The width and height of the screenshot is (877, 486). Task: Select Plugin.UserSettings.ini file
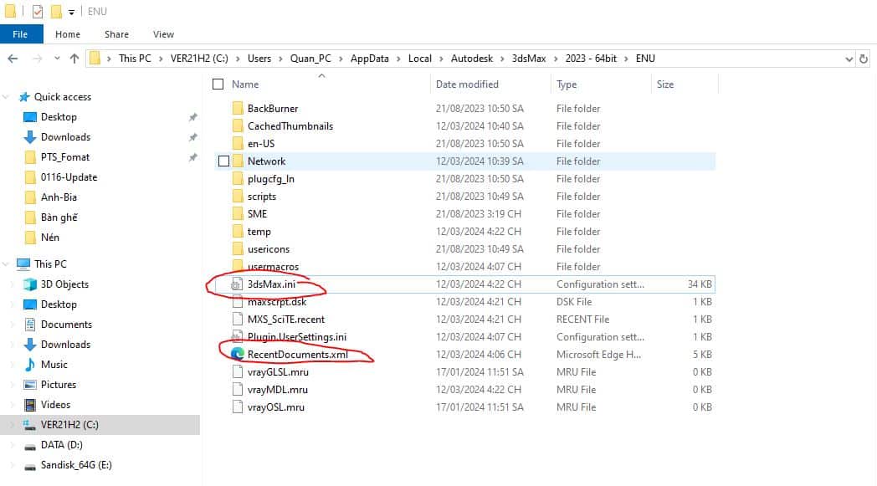pyautogui.click(x=296, y=337)
